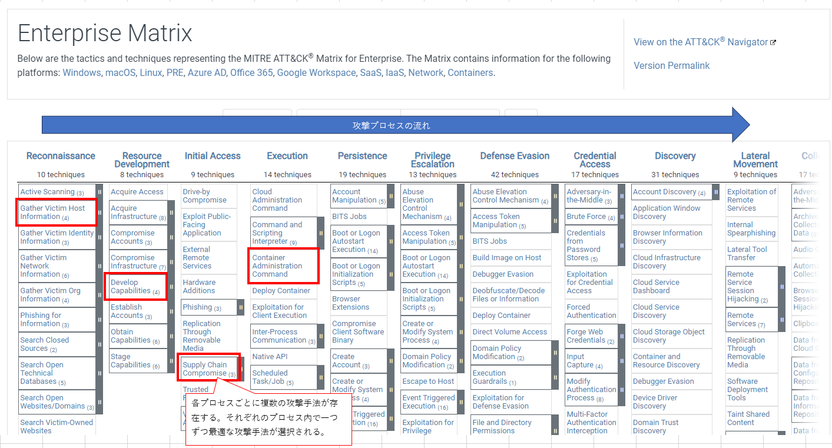Expand Create Account sub-techniques handle
This screenshot has height=448, width=832.
tap(391, 361)
